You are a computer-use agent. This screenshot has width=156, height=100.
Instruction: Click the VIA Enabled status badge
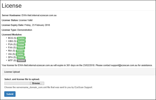(x=20, y=54)
